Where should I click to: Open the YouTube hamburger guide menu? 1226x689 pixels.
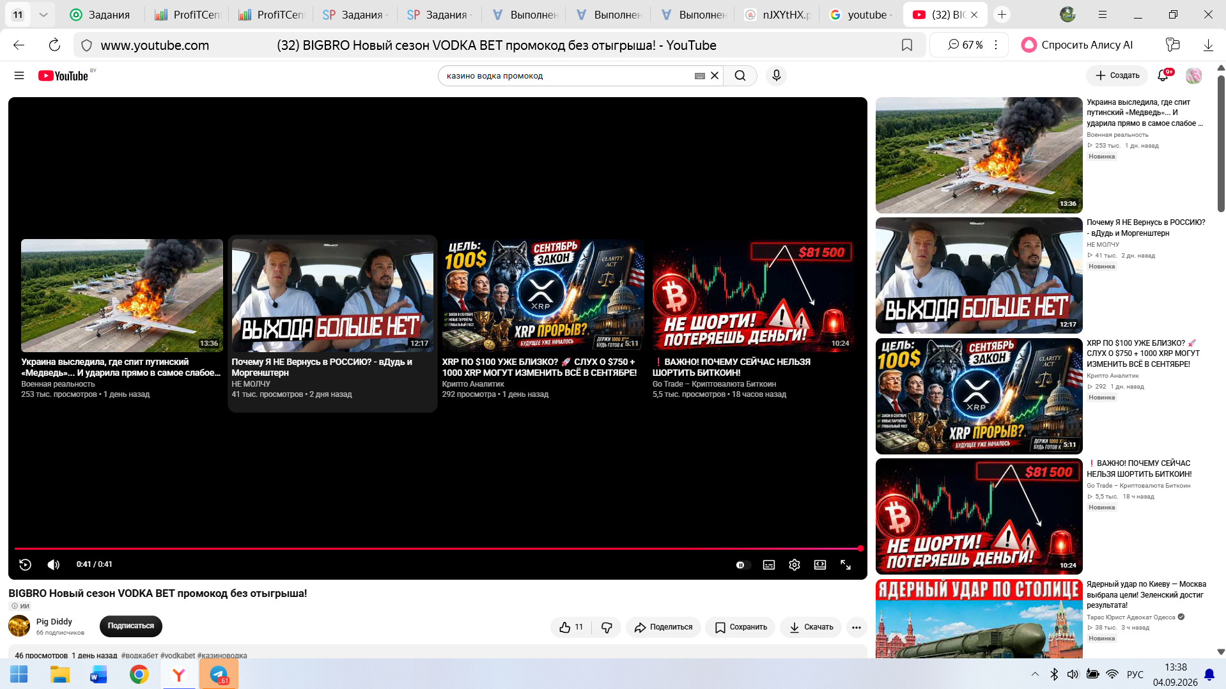point(19,75)
